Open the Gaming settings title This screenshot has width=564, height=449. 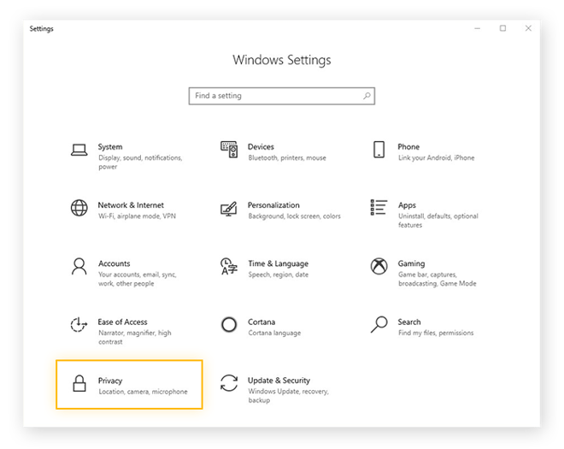click(x=411, y=263)
